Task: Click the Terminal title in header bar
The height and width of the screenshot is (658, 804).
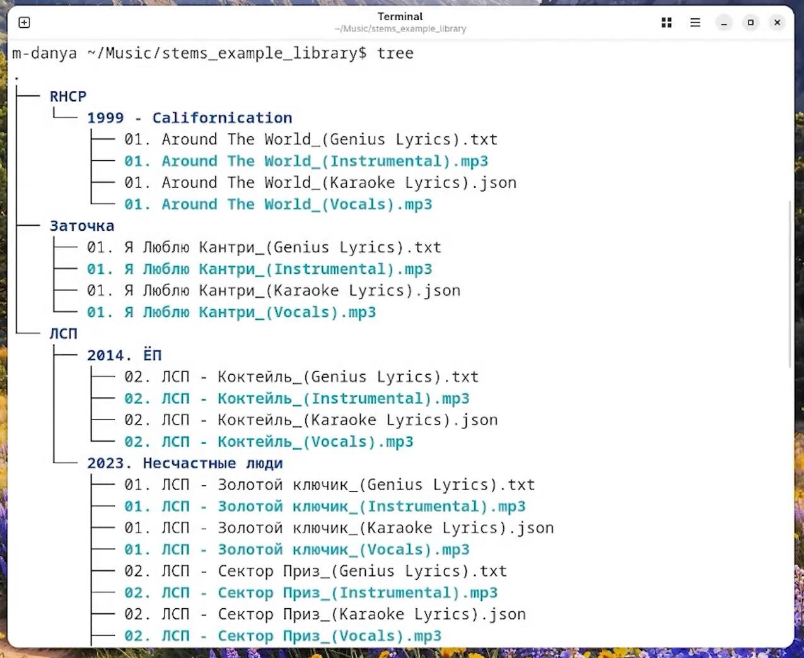Action: pos(400,16)
